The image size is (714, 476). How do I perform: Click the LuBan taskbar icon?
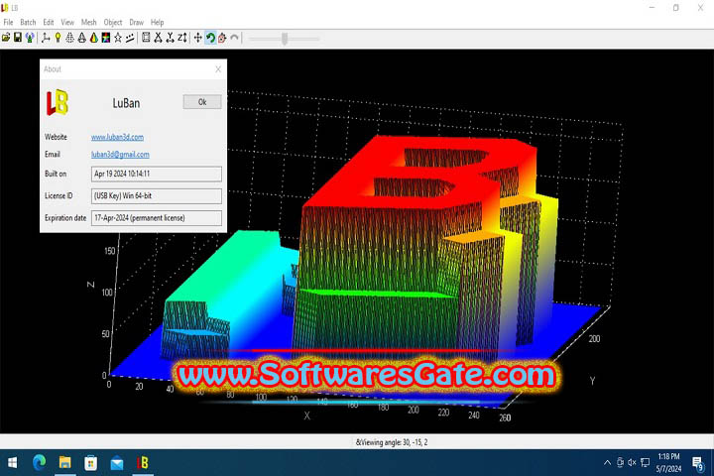point(143,463)
